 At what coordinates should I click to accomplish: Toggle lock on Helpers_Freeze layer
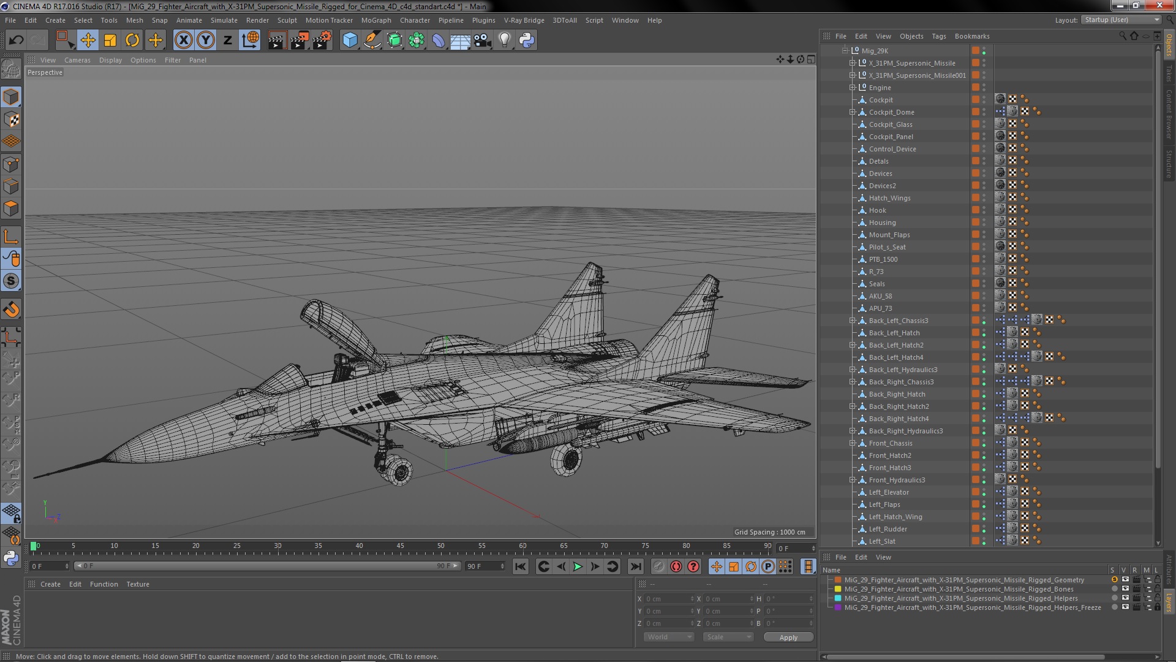[1158, 607]
